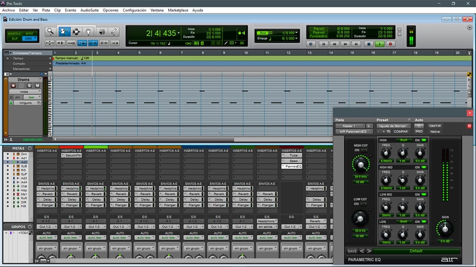476x267 pixels.
Task: Expand the PISTAS list menu
Action: 29,148
